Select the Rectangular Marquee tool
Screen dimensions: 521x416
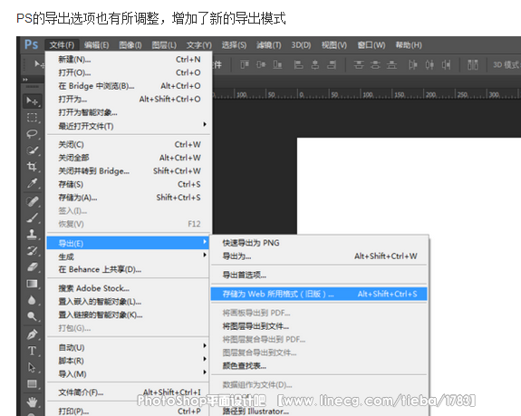pyautogui.click(x=32, y=118)
